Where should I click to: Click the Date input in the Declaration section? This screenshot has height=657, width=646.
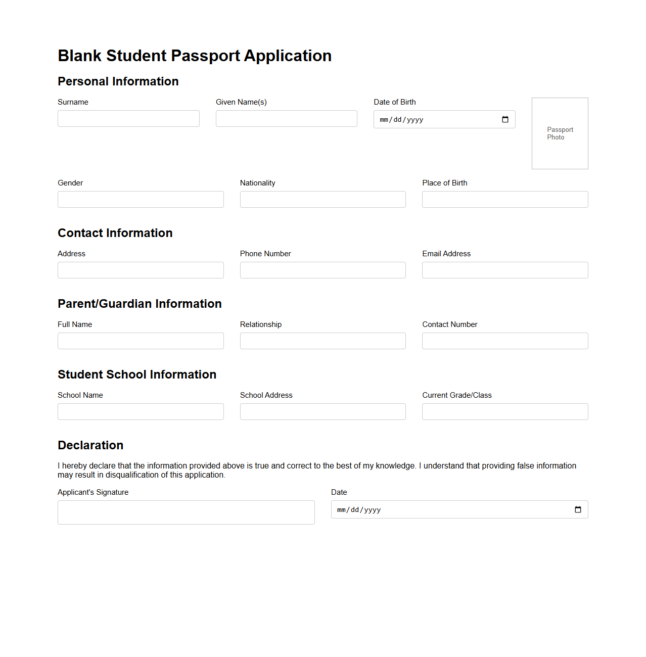pyautogui.click(x=450, y=509)
